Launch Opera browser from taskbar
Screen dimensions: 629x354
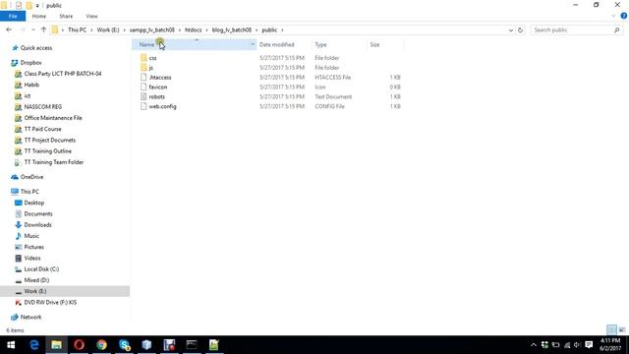[x=79, y=345]
